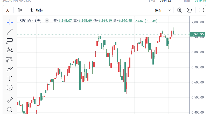Viewport: 210px width, 114px height.
Task: Open the 指标 indicators menu
Action: click(37, 10)
